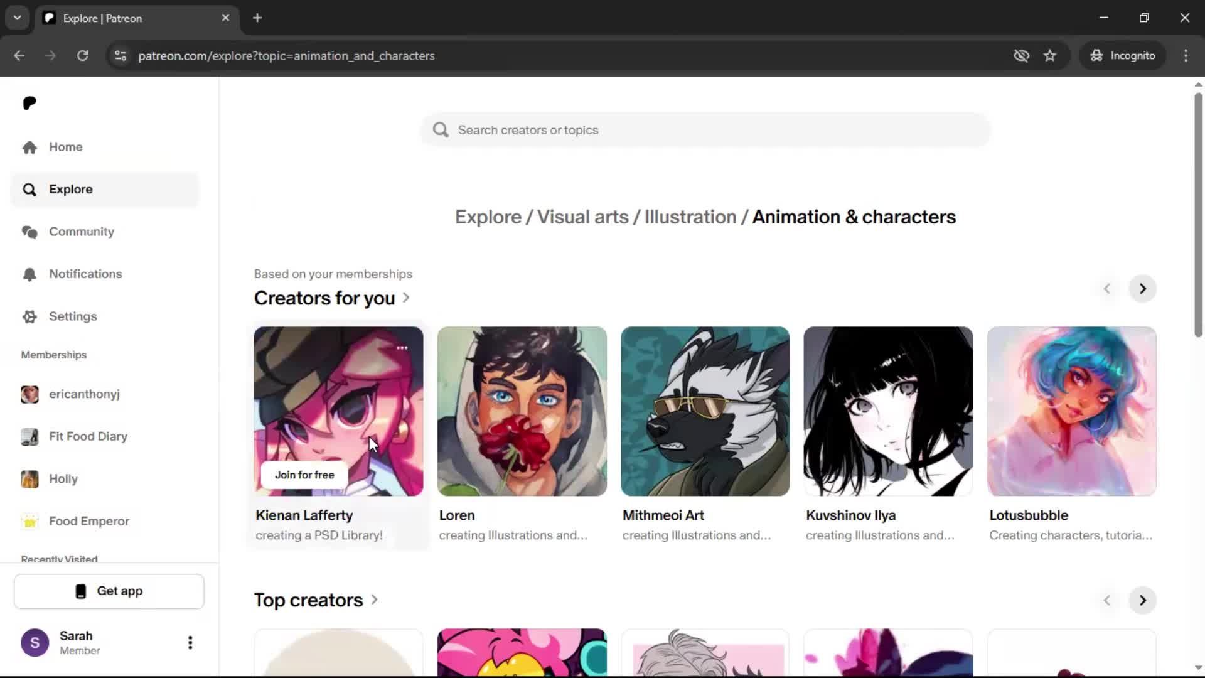Click the pink character Top creators thumbnail
Screen dimensions: 1205x678
522,653
